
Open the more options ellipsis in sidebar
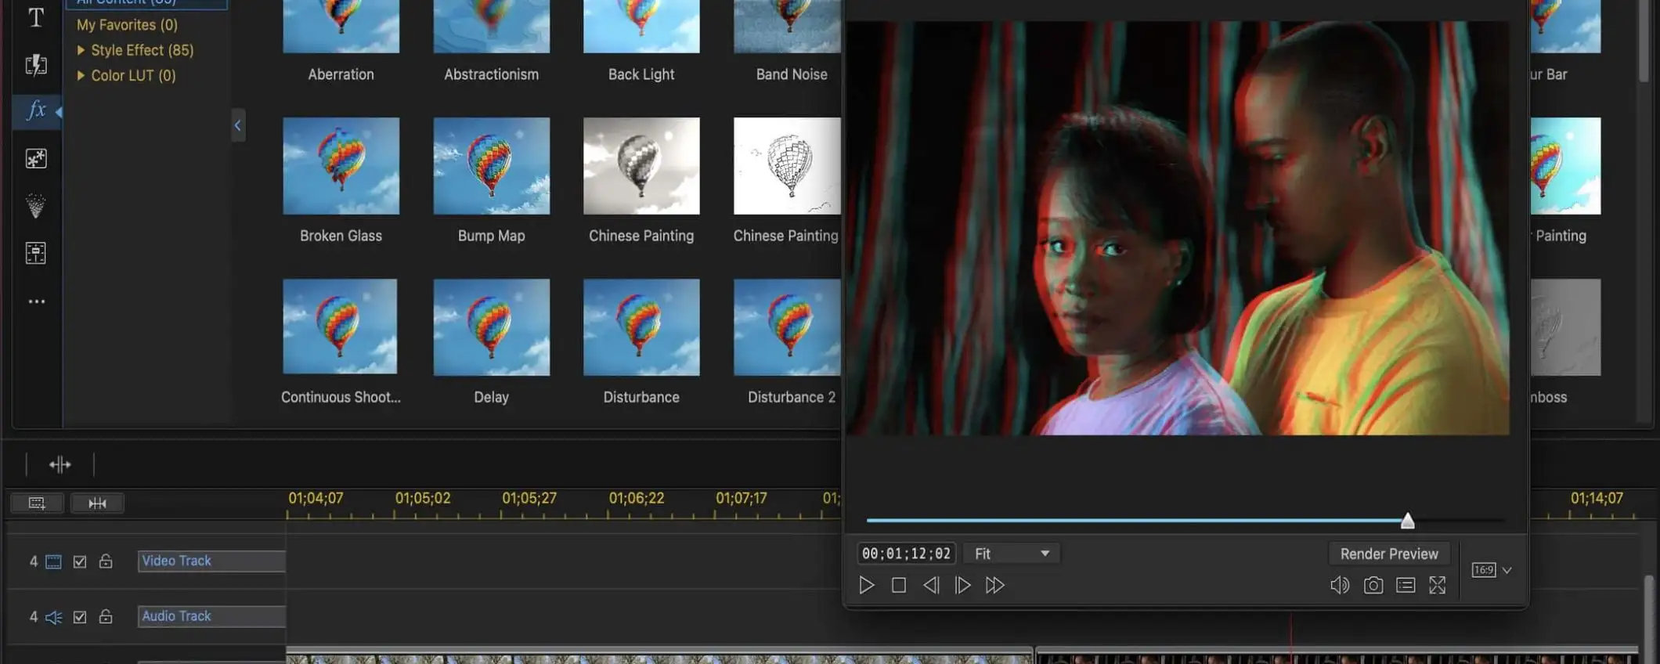point(36,301)
